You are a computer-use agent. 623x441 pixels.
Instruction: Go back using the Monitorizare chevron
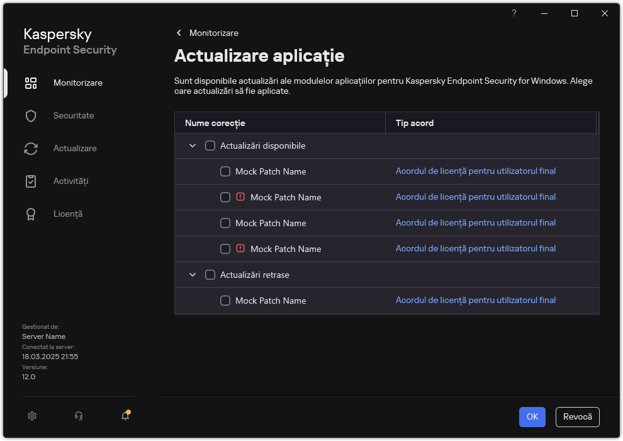click(x=179, y=33)
